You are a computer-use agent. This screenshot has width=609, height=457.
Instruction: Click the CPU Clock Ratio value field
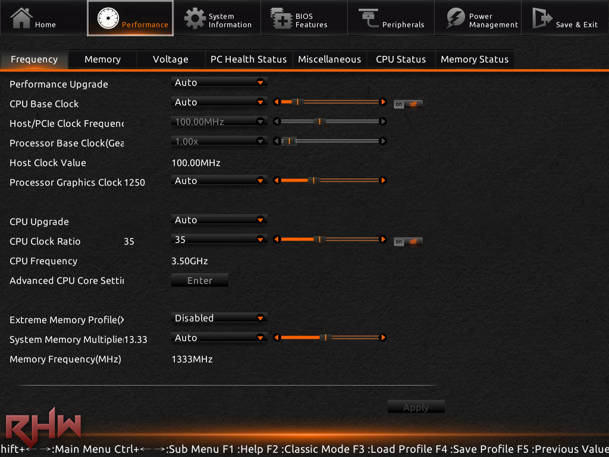click(x=214, y=240)
